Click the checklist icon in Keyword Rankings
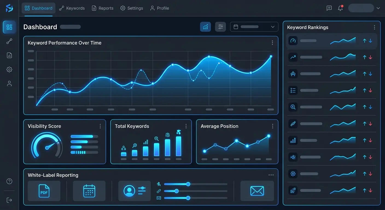This screenshot has width=385, height=210. tap(293, 90)
